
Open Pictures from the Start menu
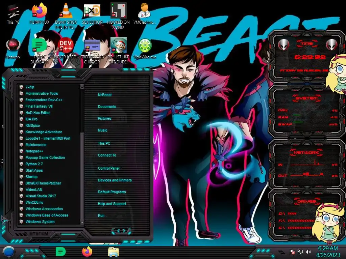[x=104, y=118]
